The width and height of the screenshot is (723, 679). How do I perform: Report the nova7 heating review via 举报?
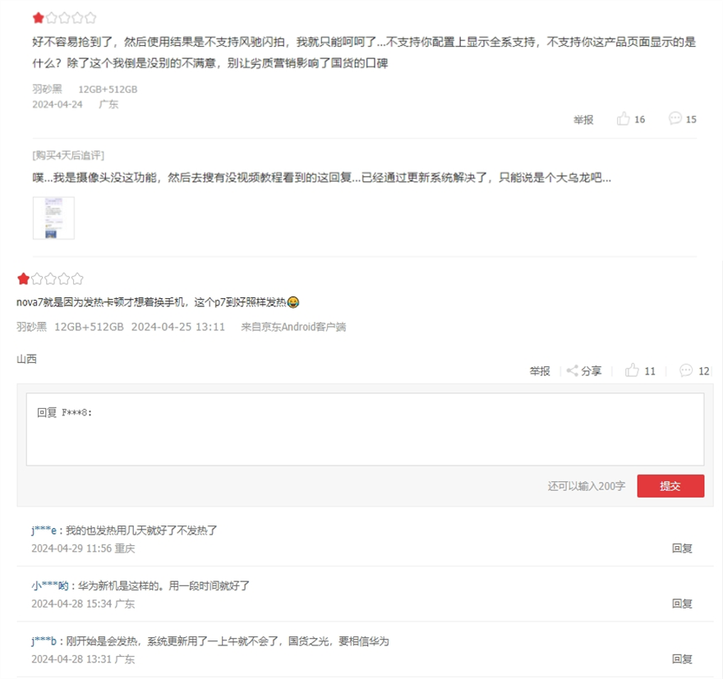(x=540, y=371)
